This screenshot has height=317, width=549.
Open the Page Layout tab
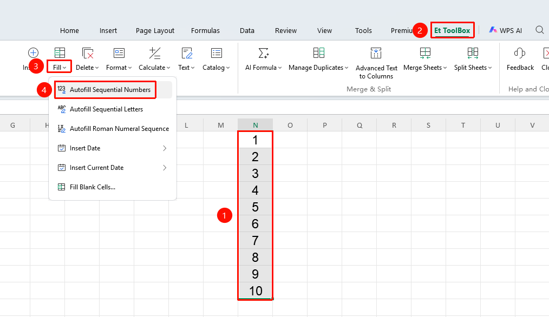point(155,30)
